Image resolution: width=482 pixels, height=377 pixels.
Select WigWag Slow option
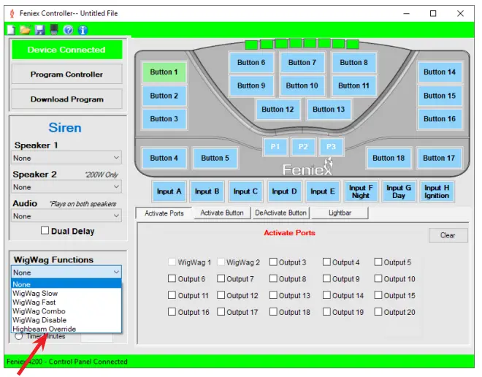coord(66,293)
